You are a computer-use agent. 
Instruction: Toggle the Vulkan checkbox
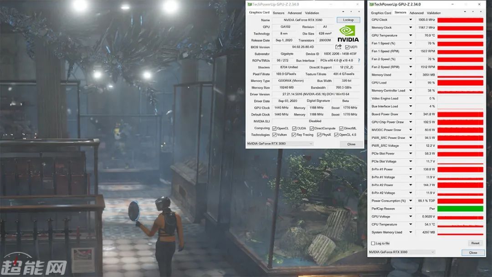click(x=274, y=134)
